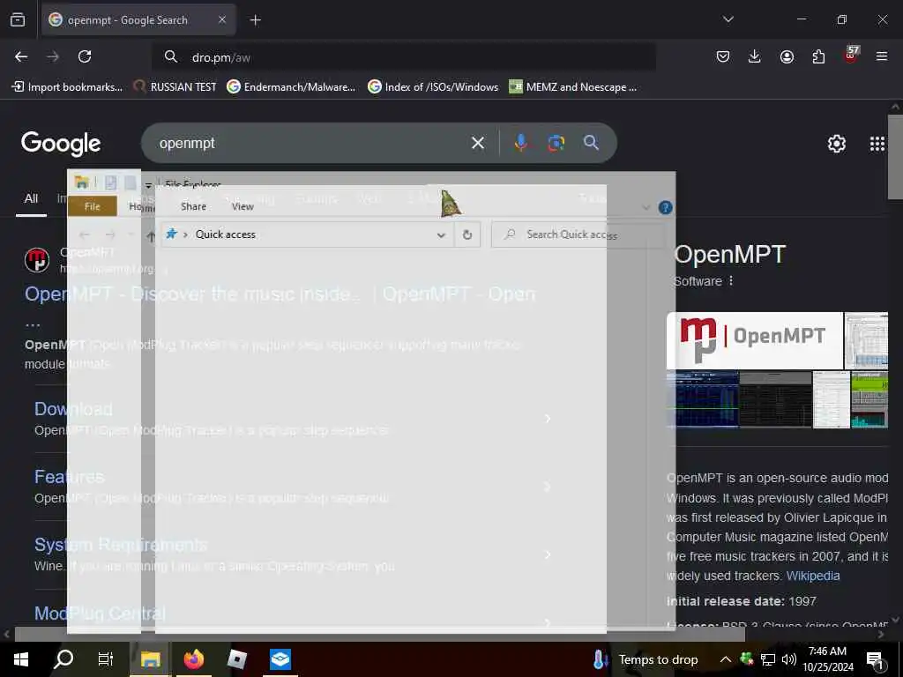Viewport: 903px width, 677px height.
Task: Open the customize quick access toolbar dropdown
Action: (148, 185)
